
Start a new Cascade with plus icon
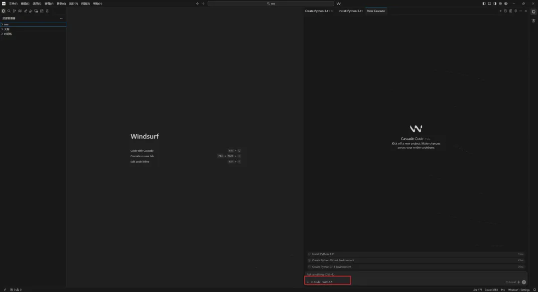point(500,11)
